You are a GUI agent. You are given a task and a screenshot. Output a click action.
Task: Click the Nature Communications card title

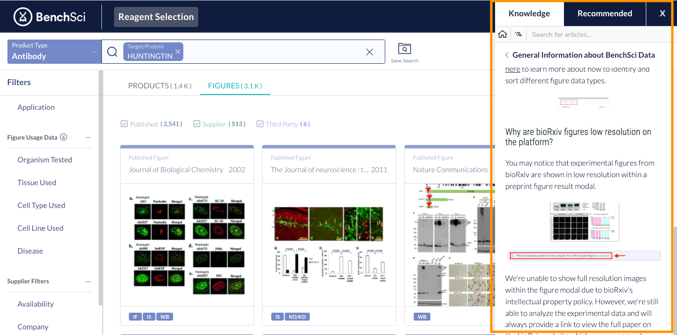coord(450,170)
